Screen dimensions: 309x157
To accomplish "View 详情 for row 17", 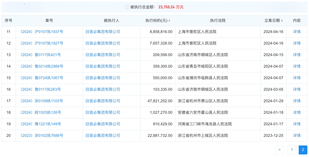I will (x=297, y=101).
